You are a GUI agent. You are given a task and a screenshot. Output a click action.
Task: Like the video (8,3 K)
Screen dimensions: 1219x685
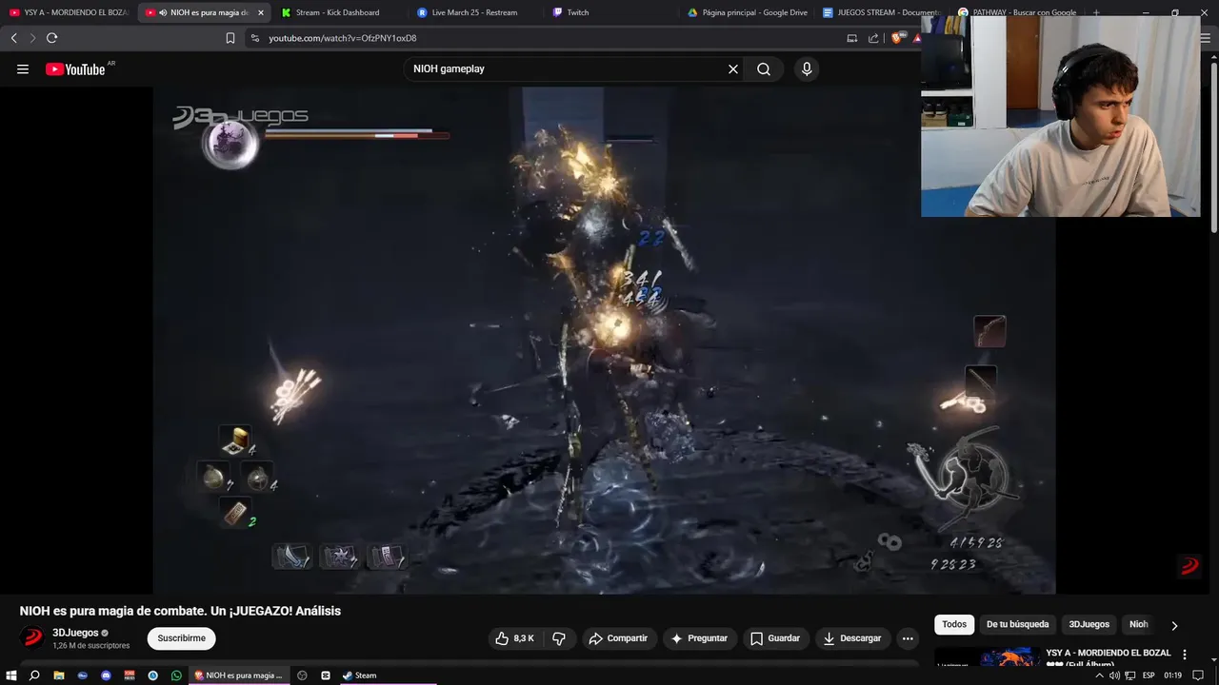514,638
